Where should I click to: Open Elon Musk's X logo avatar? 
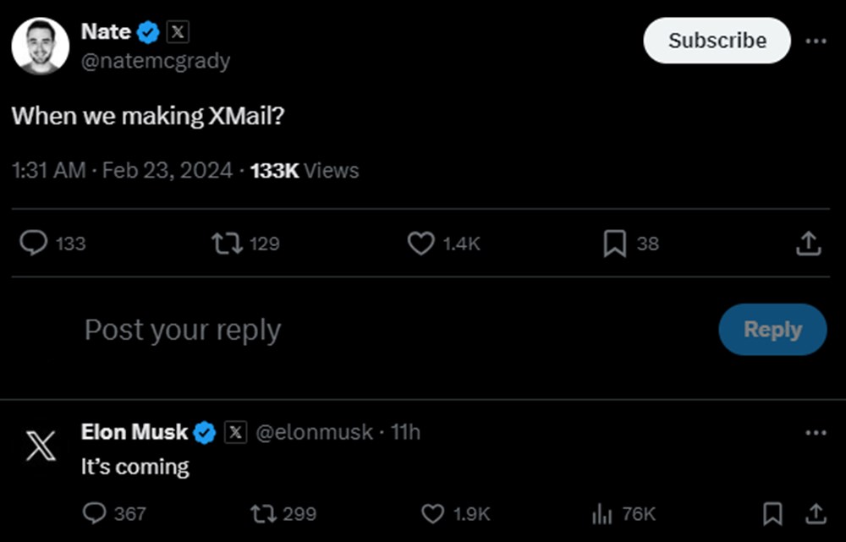pos(40,445)
